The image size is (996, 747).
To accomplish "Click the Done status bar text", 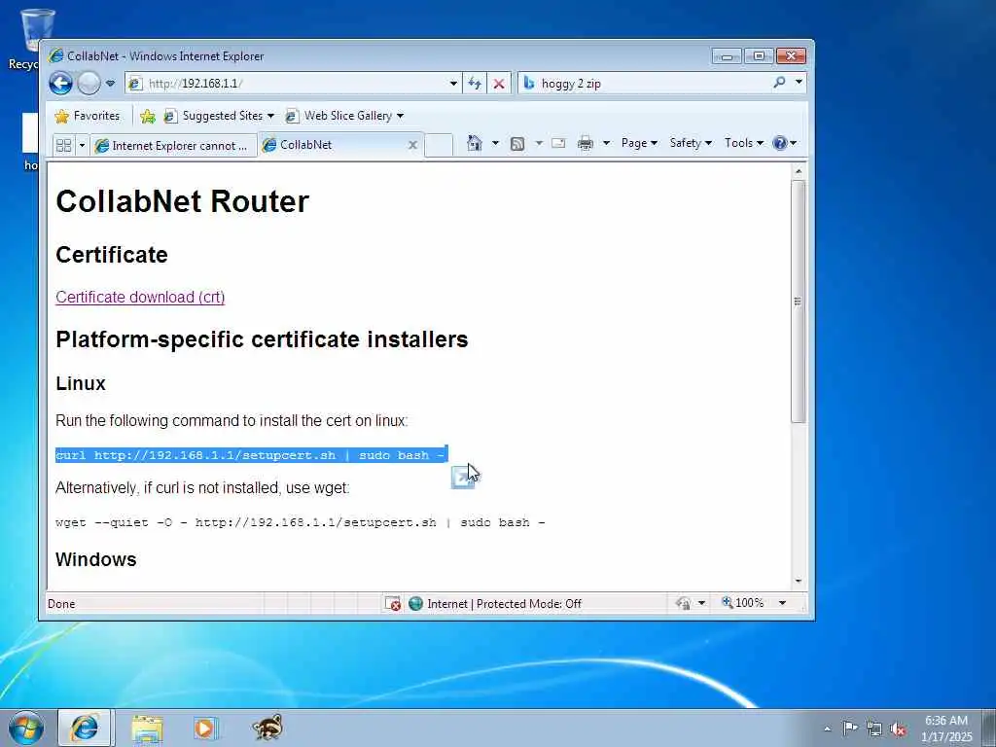I will [x=61, y=604].
